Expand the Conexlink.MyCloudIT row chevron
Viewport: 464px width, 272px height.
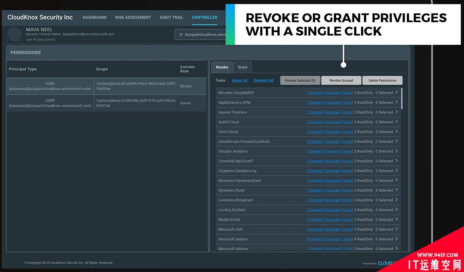[397, 161]
